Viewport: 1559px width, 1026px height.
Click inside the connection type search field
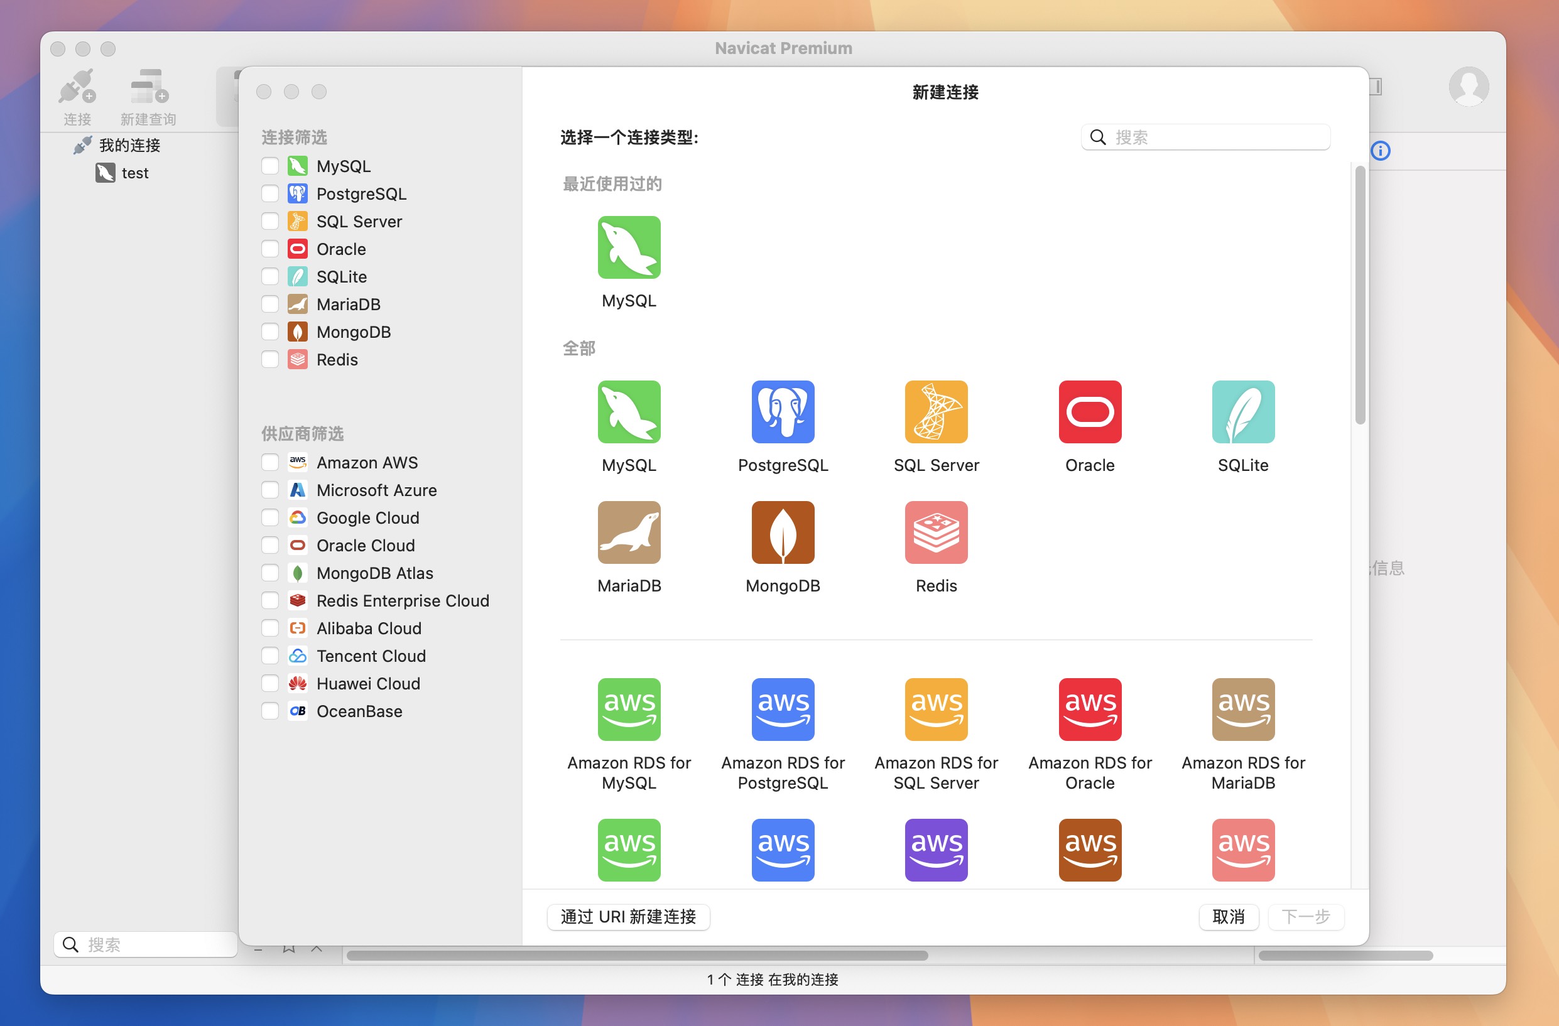1205,137
